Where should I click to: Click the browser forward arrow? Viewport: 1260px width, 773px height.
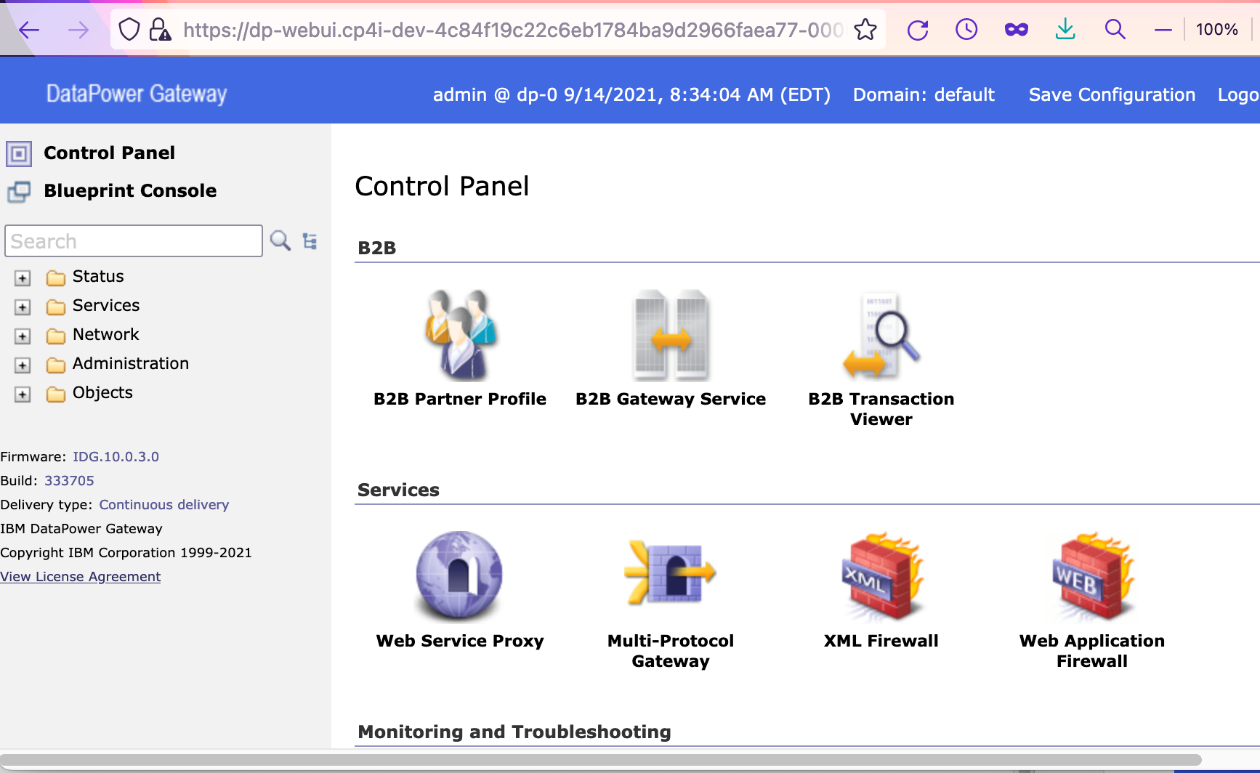(x=78, y=30)
